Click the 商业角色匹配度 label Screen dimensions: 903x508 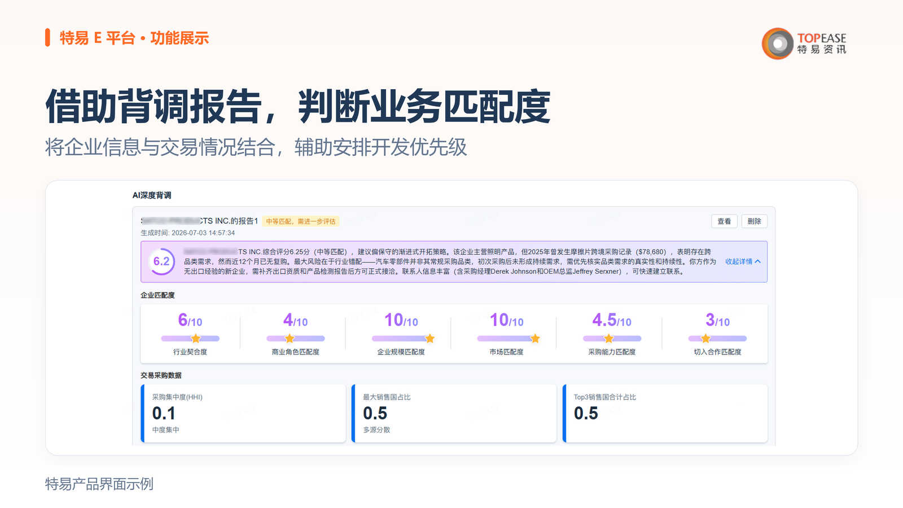(296, 352)
